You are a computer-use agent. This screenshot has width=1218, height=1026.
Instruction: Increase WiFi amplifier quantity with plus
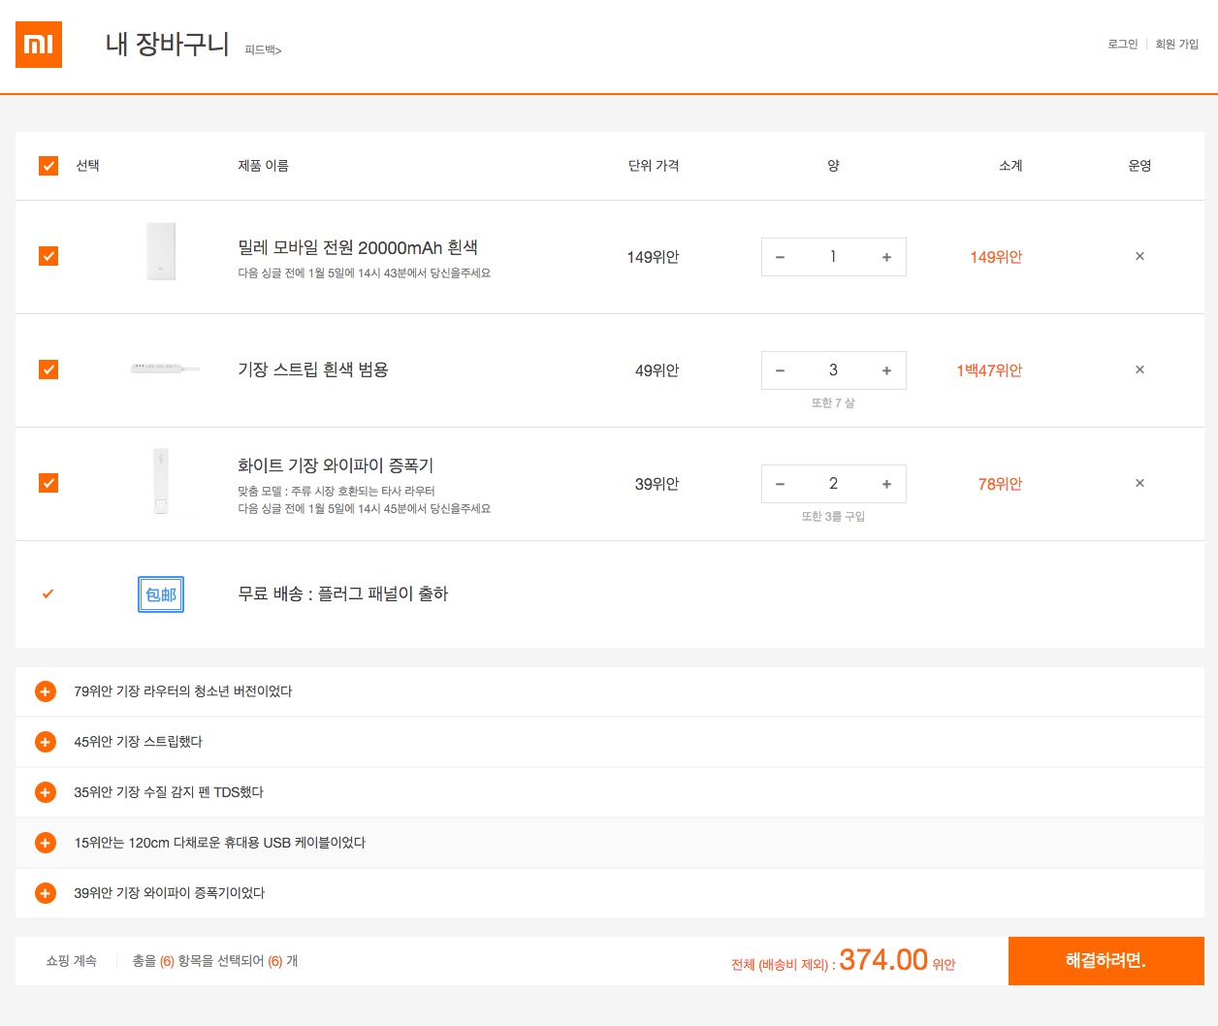pyautogui.click(x=886, y=484)
